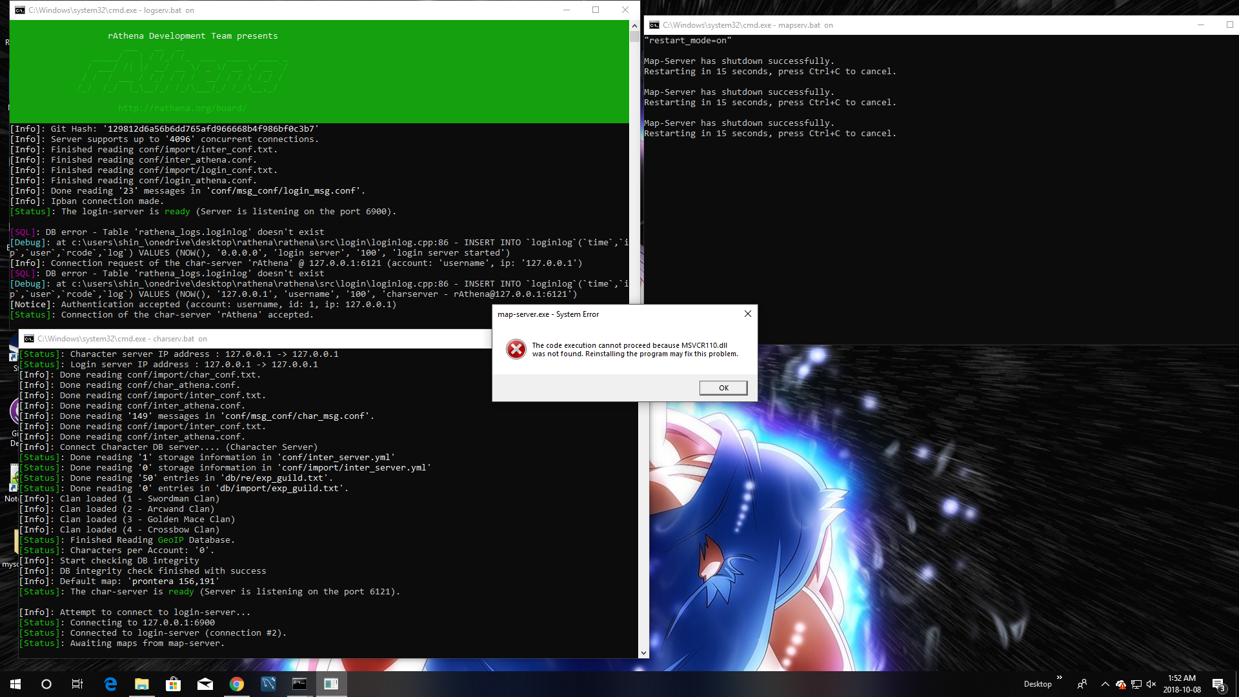
Task: Click 'DB integrity check finished with success' line
Action: pos(142,571)
